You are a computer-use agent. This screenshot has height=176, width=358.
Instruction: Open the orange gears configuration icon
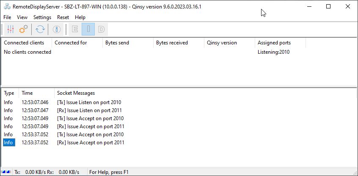(23, 29)
